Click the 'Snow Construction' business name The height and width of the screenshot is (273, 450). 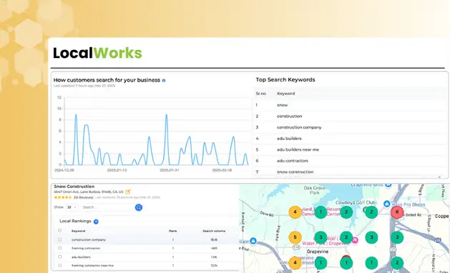[x=74, y=187]
